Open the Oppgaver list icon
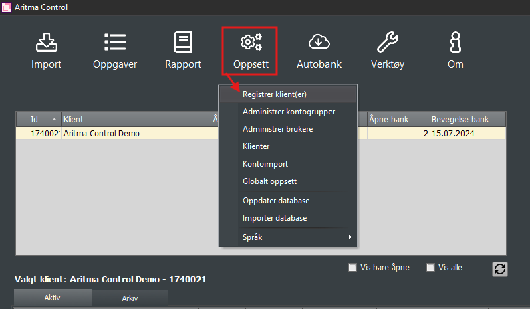The image size is (530, 309). [115, 43]
